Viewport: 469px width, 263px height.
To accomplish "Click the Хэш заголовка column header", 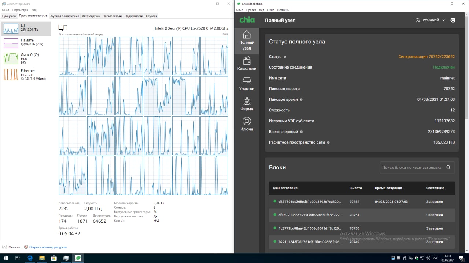I will [285, 188].
